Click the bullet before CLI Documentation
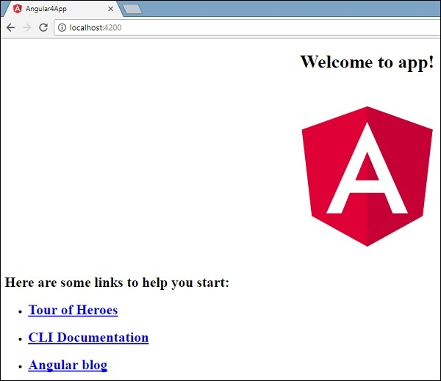 pyautogui.click(x=20, y=339)
